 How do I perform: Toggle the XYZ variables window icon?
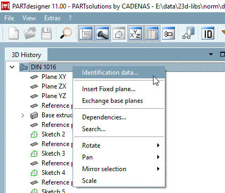[x=135, y=33]
